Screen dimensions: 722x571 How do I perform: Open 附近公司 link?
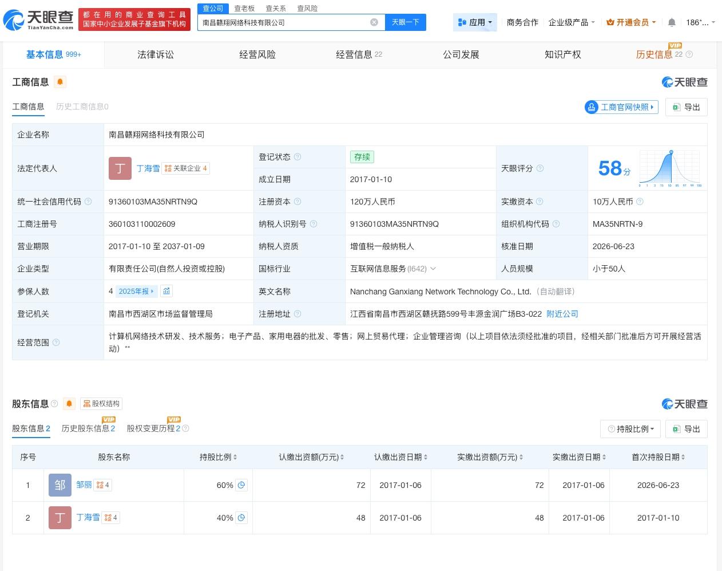click(562, 314)
